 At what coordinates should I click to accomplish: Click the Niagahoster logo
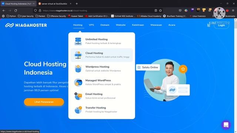[26, 25]
